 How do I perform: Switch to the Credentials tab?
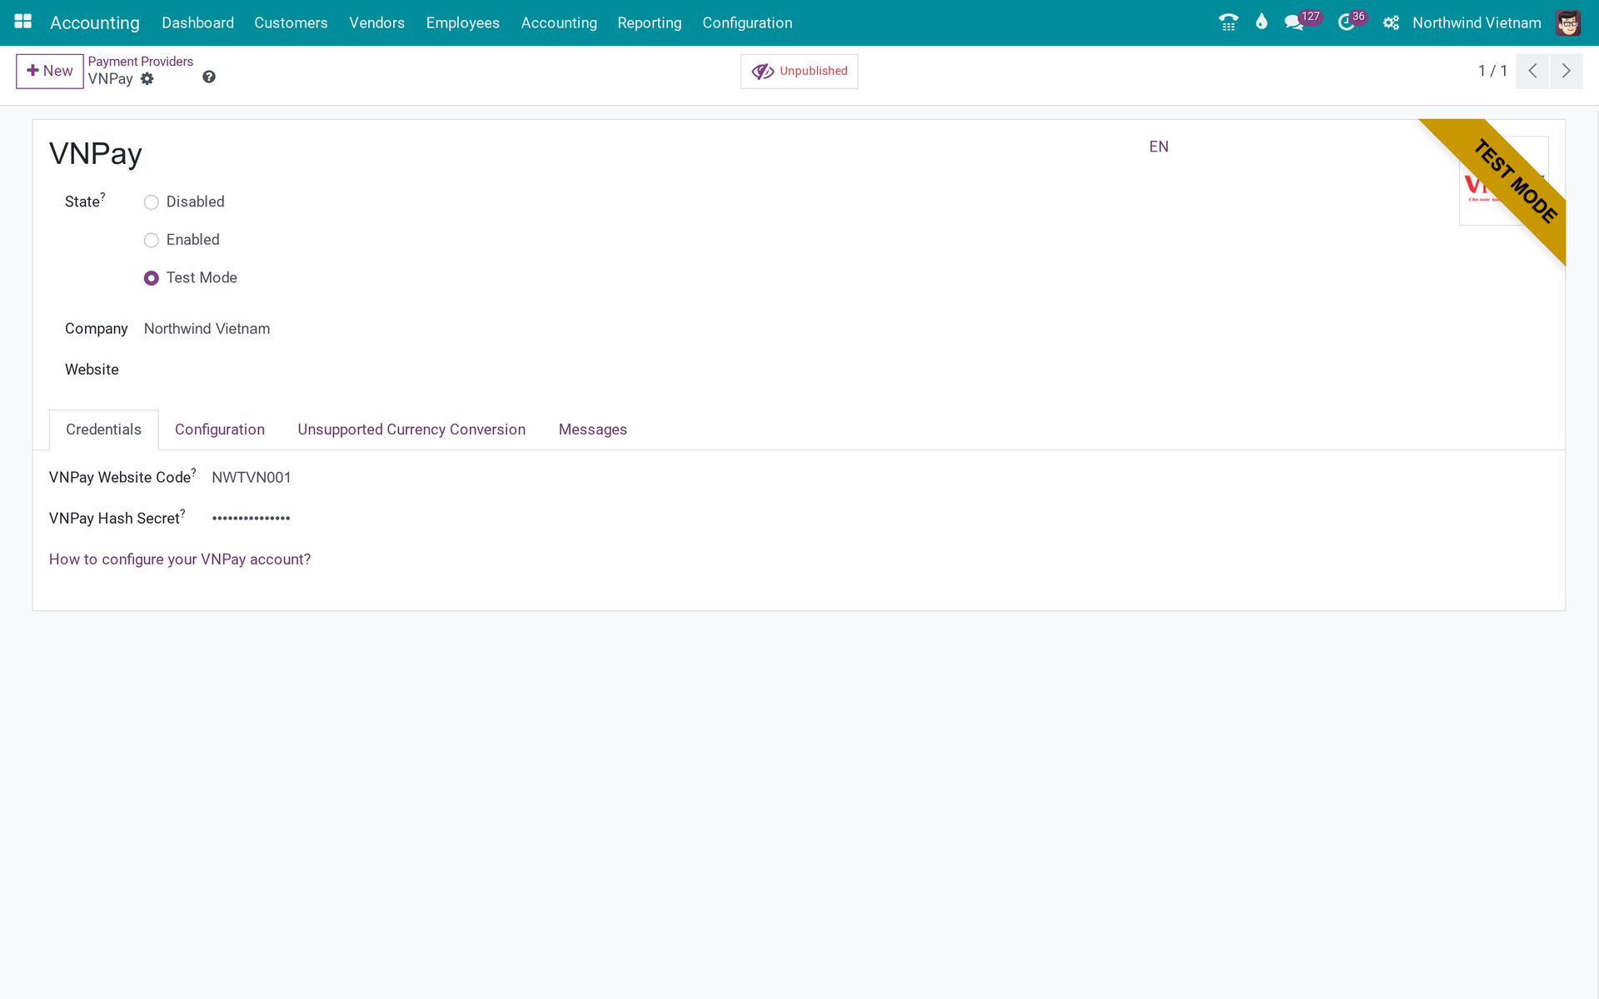tap(103, 430)
